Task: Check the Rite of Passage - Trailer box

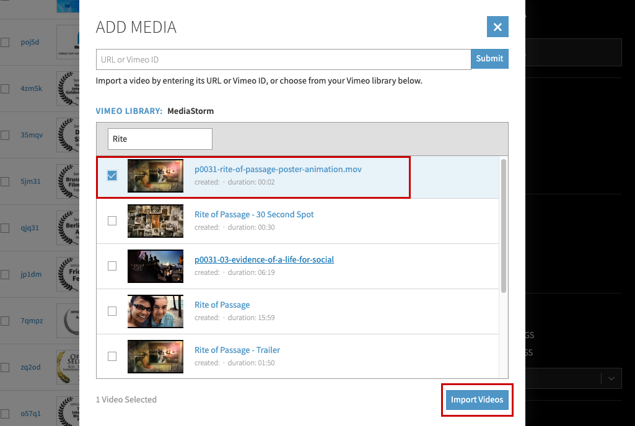Action: (112, 357)
